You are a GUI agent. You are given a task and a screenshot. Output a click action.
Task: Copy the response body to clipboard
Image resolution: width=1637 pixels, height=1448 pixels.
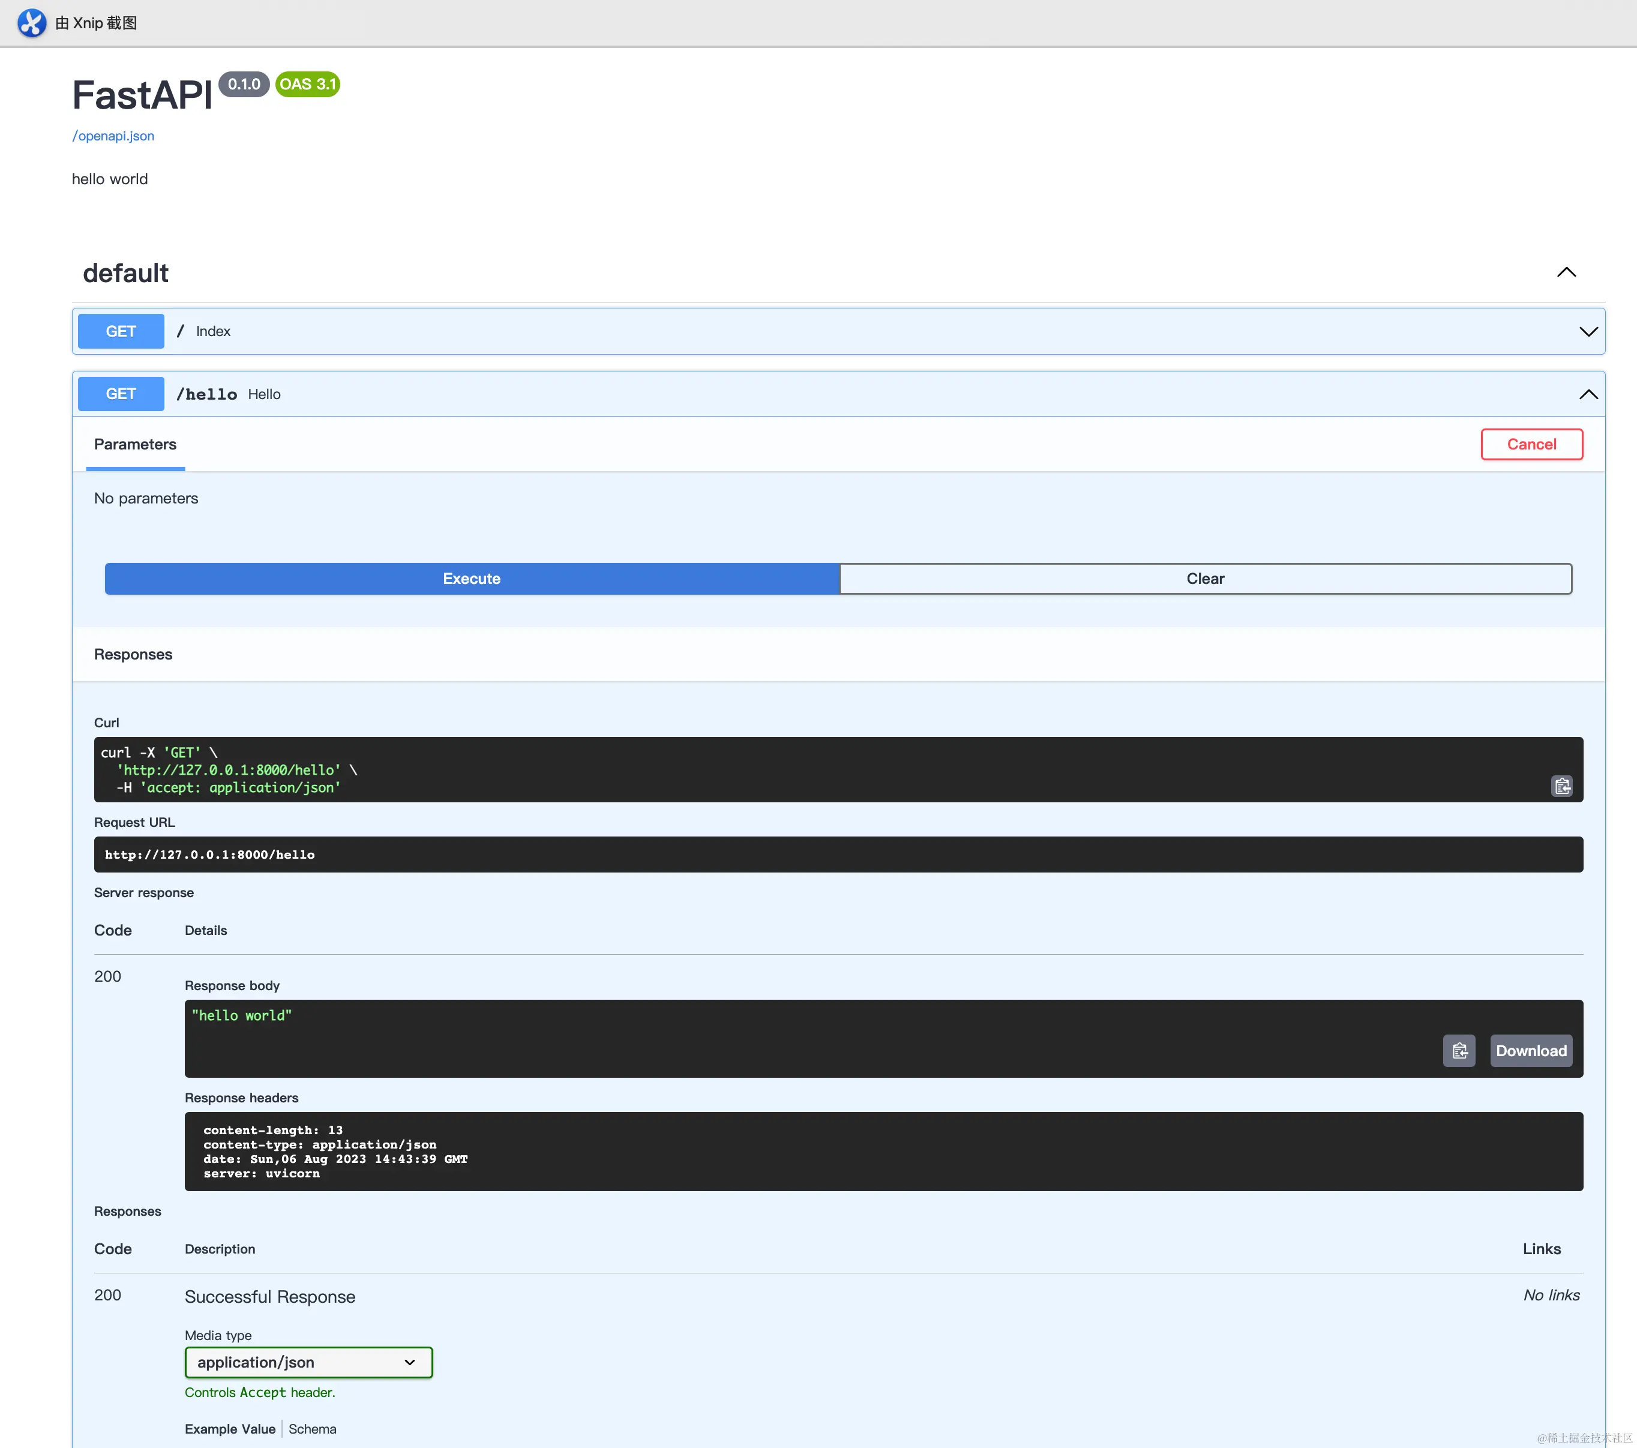pyautogui.click(x=1459, y=1050)
